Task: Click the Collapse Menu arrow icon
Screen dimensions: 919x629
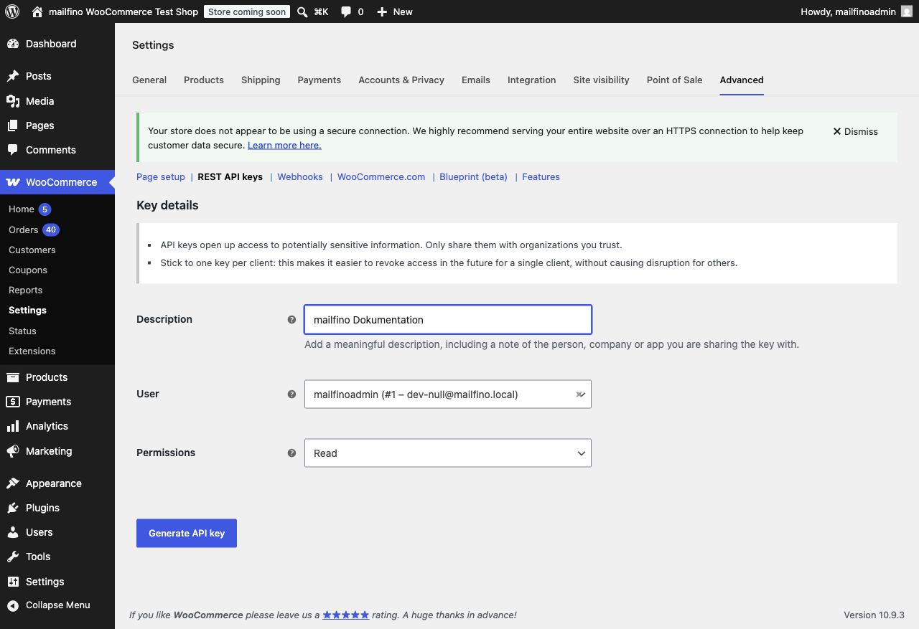Action: [13, 605]
